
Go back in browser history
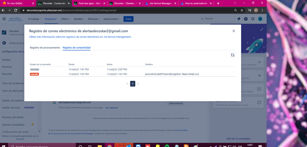click(x=3, y=10)
